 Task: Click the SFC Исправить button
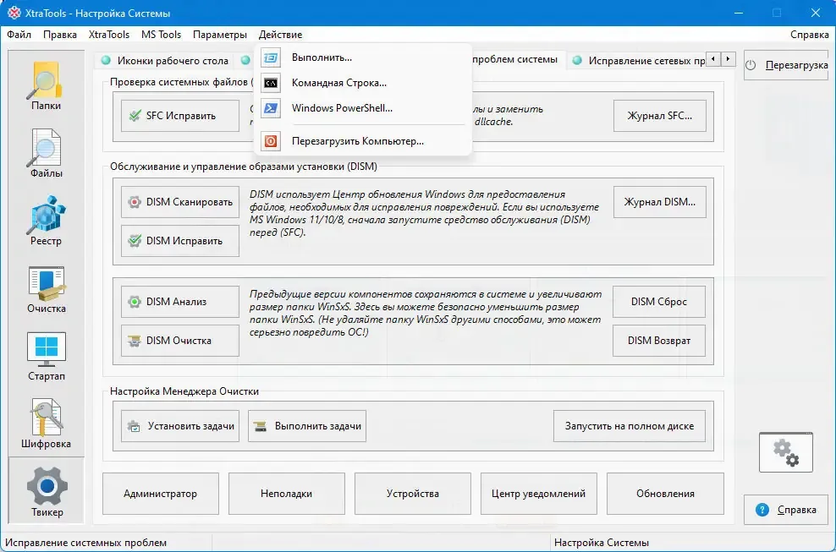click(x=180, y=116)
